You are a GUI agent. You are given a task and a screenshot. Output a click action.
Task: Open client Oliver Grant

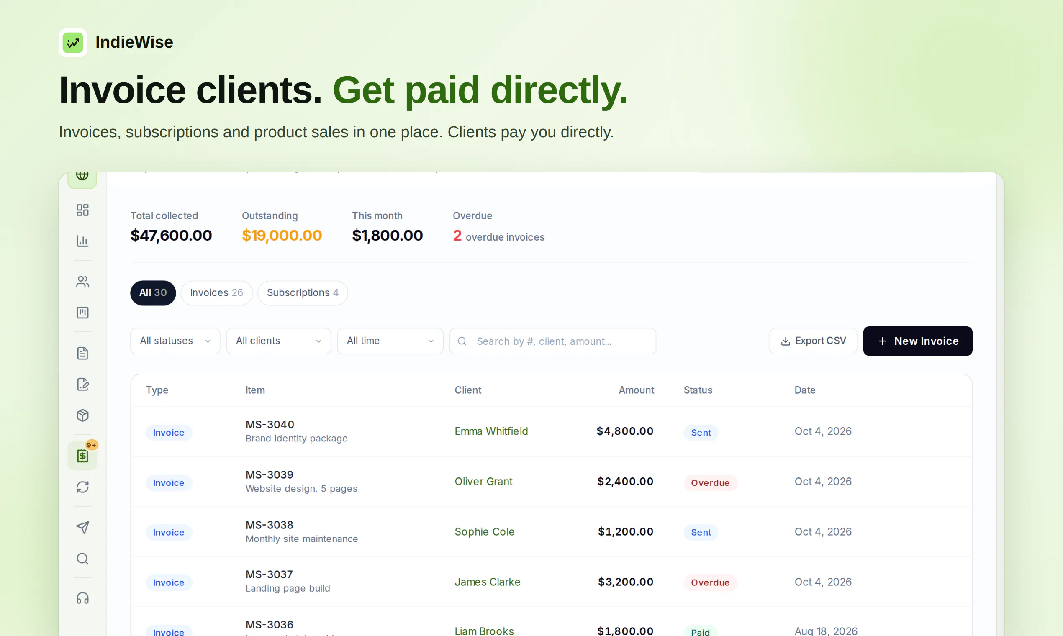pos(483,481)
